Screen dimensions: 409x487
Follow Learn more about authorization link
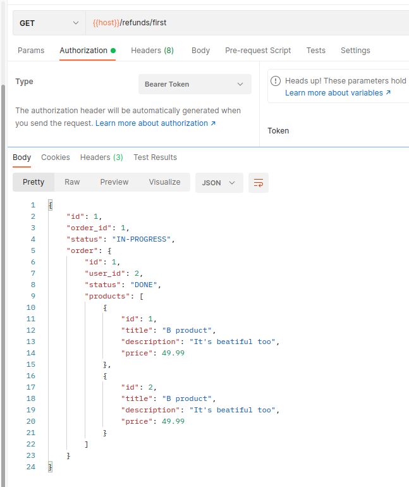156,123
